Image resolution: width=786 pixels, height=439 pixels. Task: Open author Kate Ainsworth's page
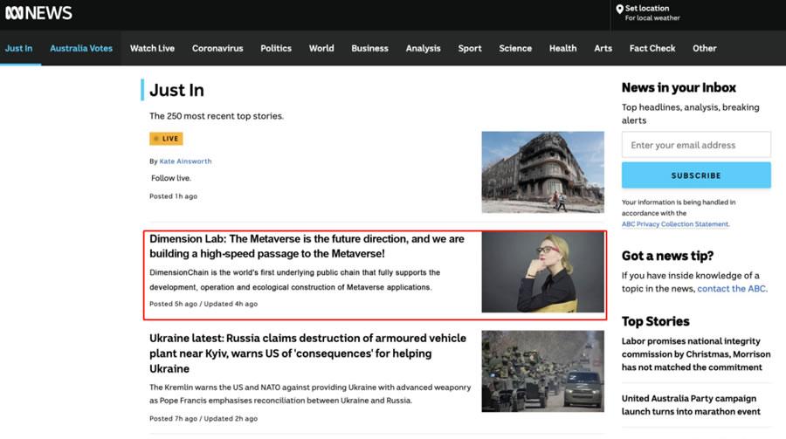[185, 161]
